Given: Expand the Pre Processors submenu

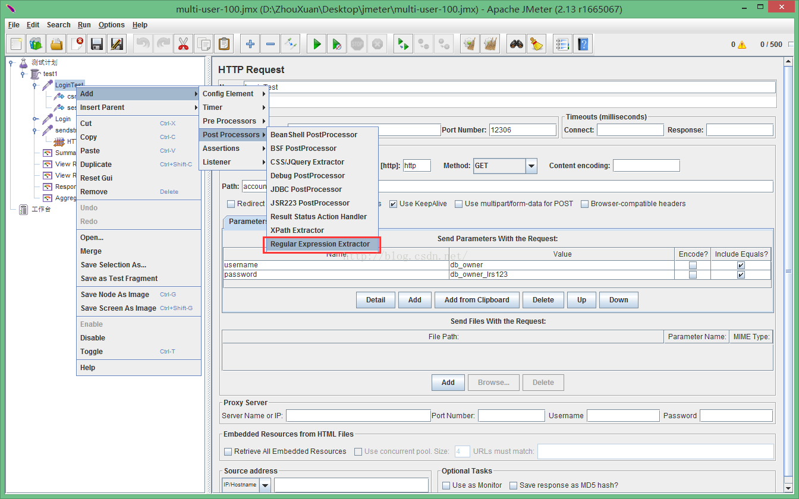Looking at the screenshot, I should click(234, 121).
